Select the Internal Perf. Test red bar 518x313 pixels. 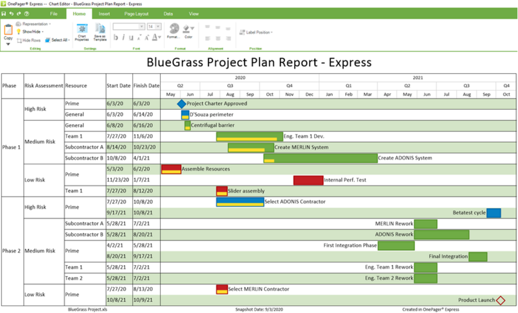click(308, 180)
